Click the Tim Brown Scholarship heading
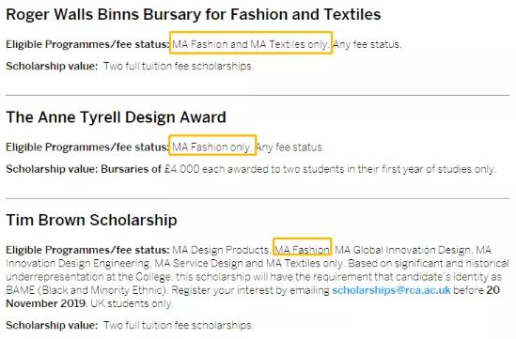 (91, 221)
